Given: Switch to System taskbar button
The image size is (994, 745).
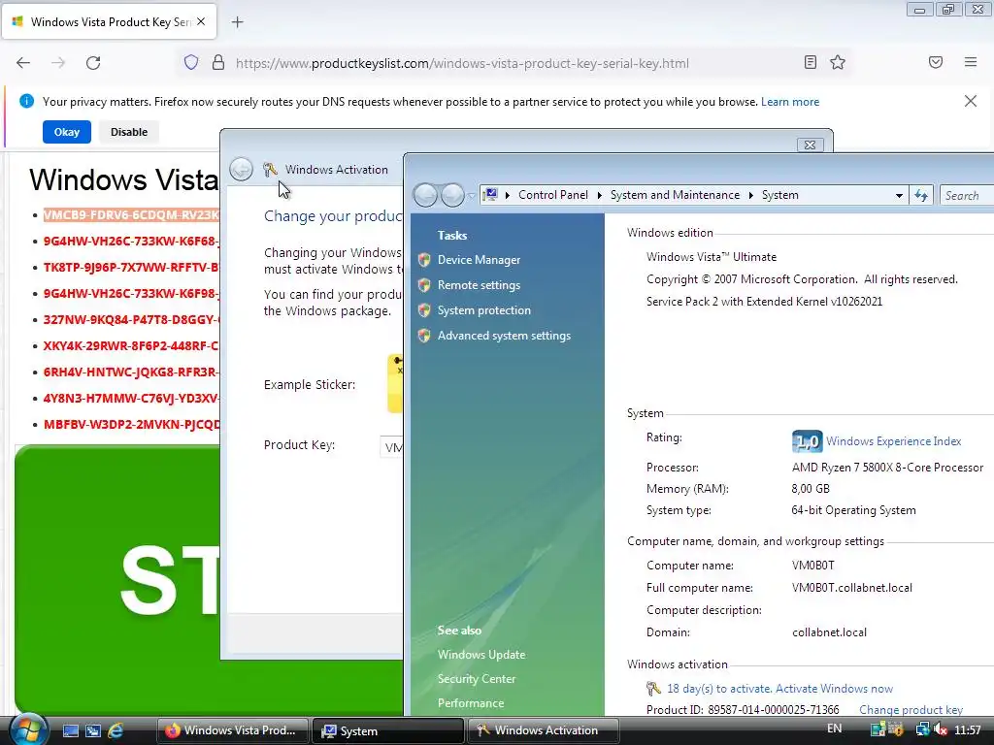Looking at the screenshot, I should click(x=388, y=730).
